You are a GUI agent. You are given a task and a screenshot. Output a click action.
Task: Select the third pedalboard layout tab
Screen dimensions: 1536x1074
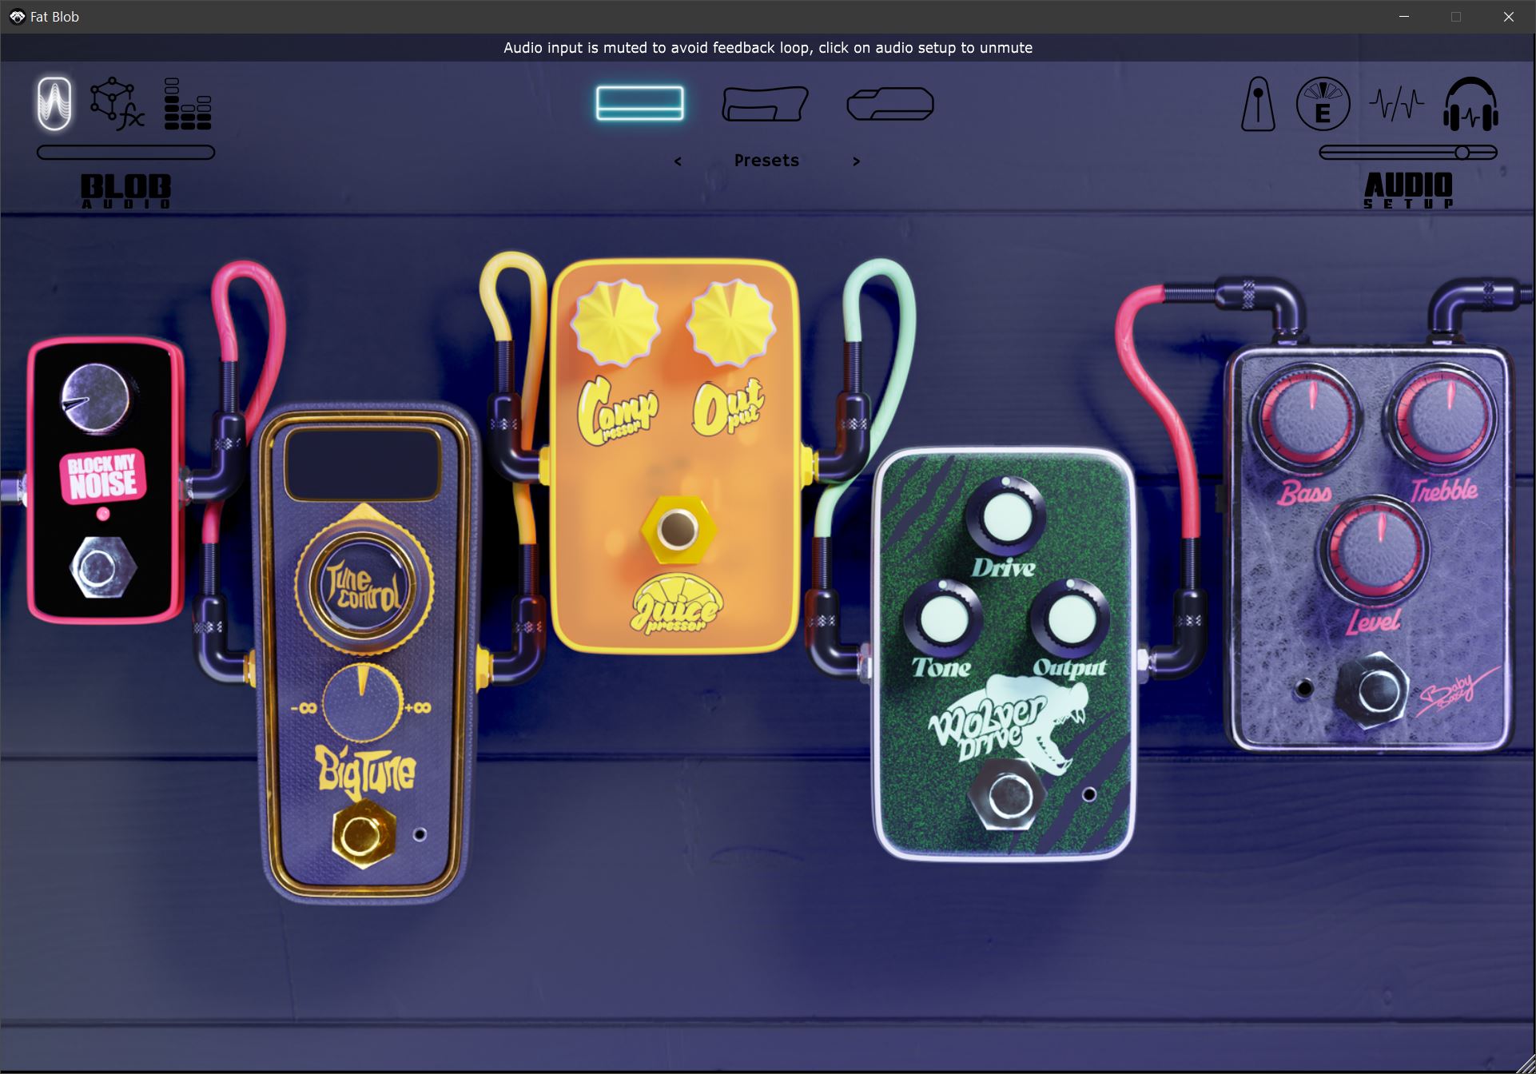point(890,104)
